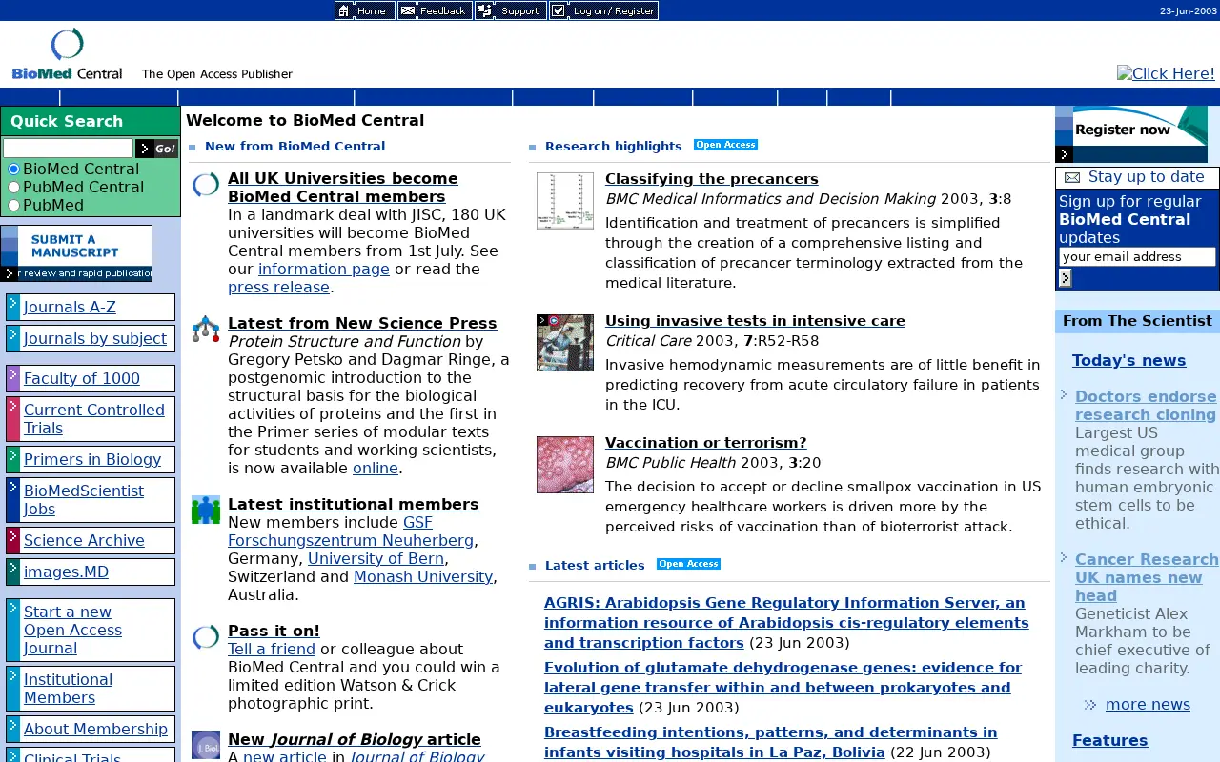Open Journals A-Z in sidebar
Screen dimensions: 1220x762
pyautogui.click(x=70, y=307)
